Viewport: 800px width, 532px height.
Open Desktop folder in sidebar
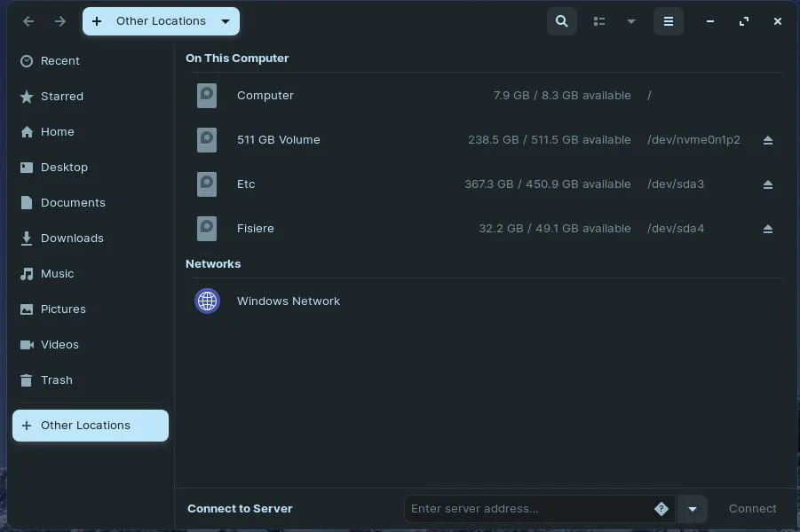pyautogui.click(x=91, y=168)
